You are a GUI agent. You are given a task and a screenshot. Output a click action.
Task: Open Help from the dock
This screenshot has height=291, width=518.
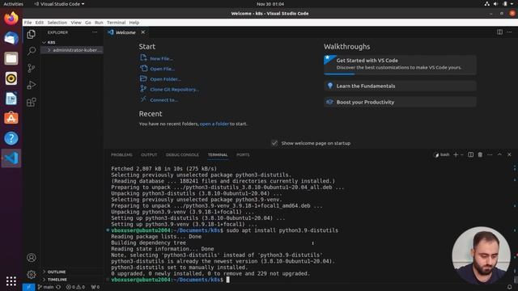(11, 138)
